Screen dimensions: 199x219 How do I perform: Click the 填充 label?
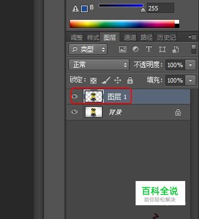[155, 80]
